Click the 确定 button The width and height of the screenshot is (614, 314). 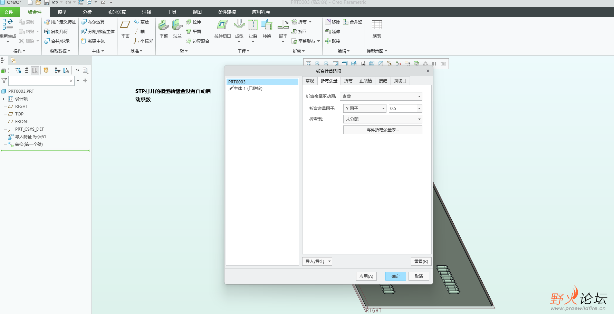[x=395, y=276]
